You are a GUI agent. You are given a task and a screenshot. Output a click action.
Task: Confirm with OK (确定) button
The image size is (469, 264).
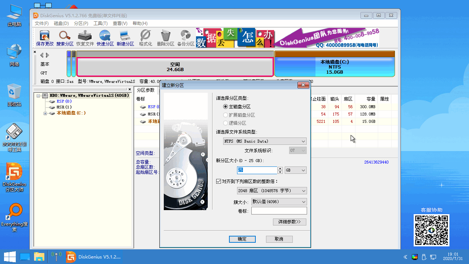point(242,239)
